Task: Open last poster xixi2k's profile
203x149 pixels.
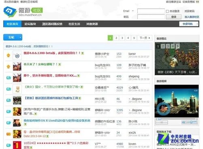Action: (132, 133)
